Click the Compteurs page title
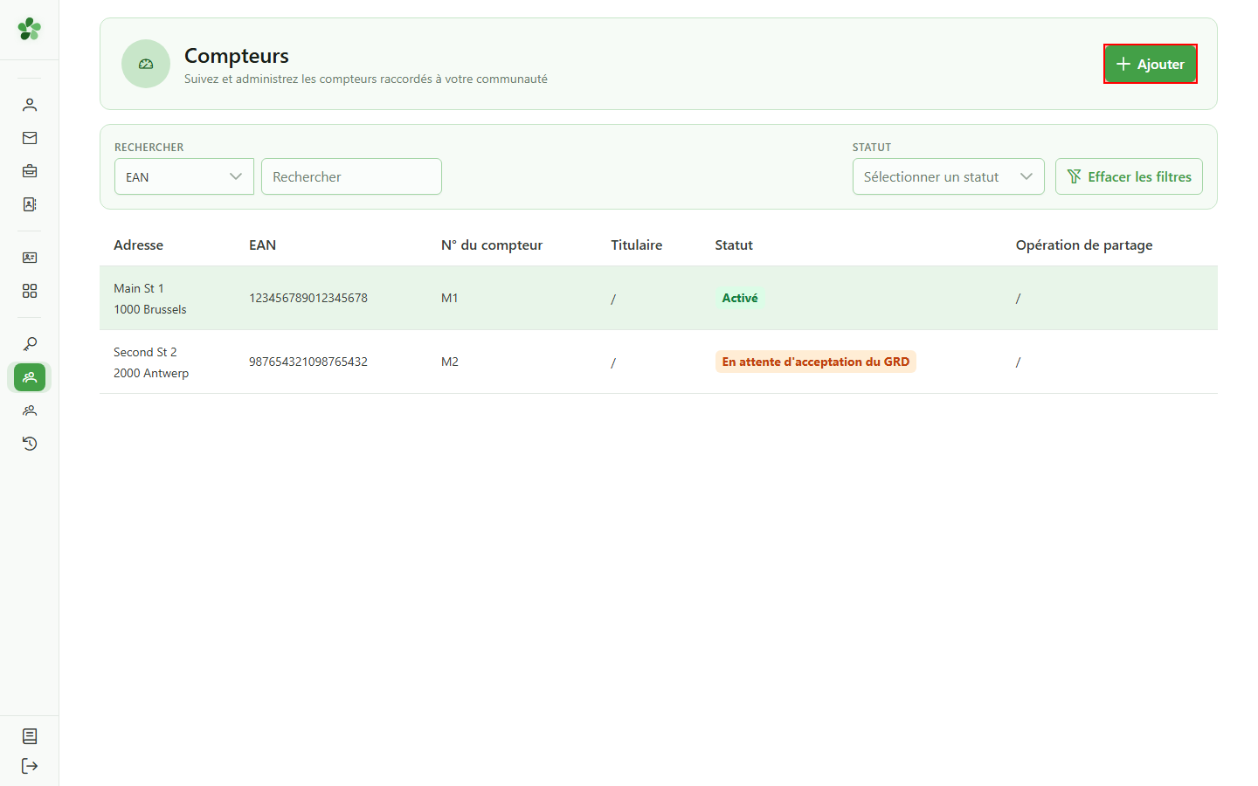Viewport: 1258px width, 786px height. pos(237,56)
